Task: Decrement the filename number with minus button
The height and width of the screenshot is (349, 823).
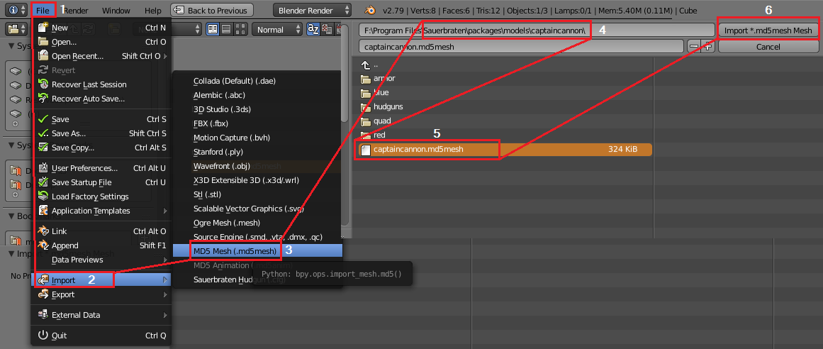Action: click(x=694, y=47)
